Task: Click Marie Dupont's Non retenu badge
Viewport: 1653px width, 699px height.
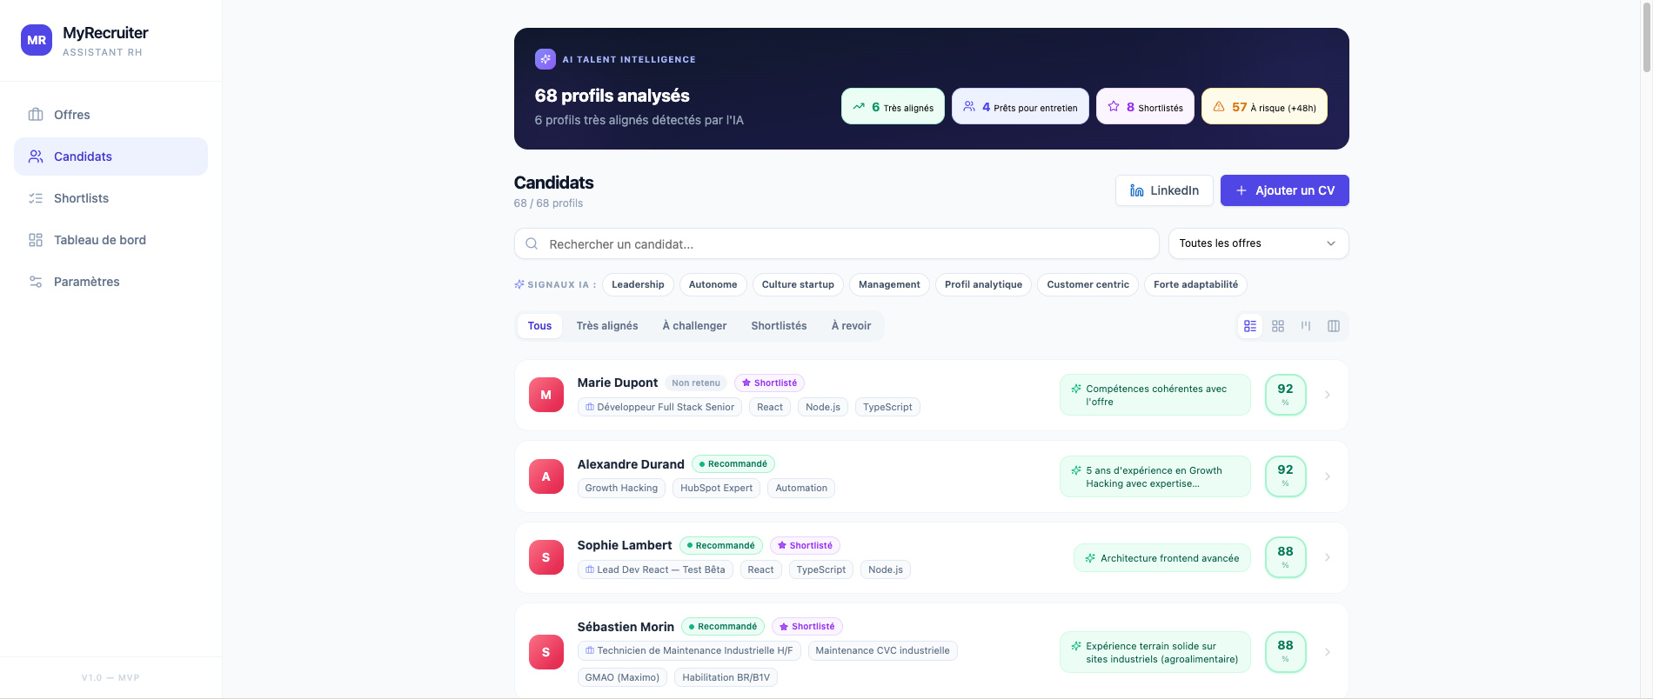Action: 696,383
